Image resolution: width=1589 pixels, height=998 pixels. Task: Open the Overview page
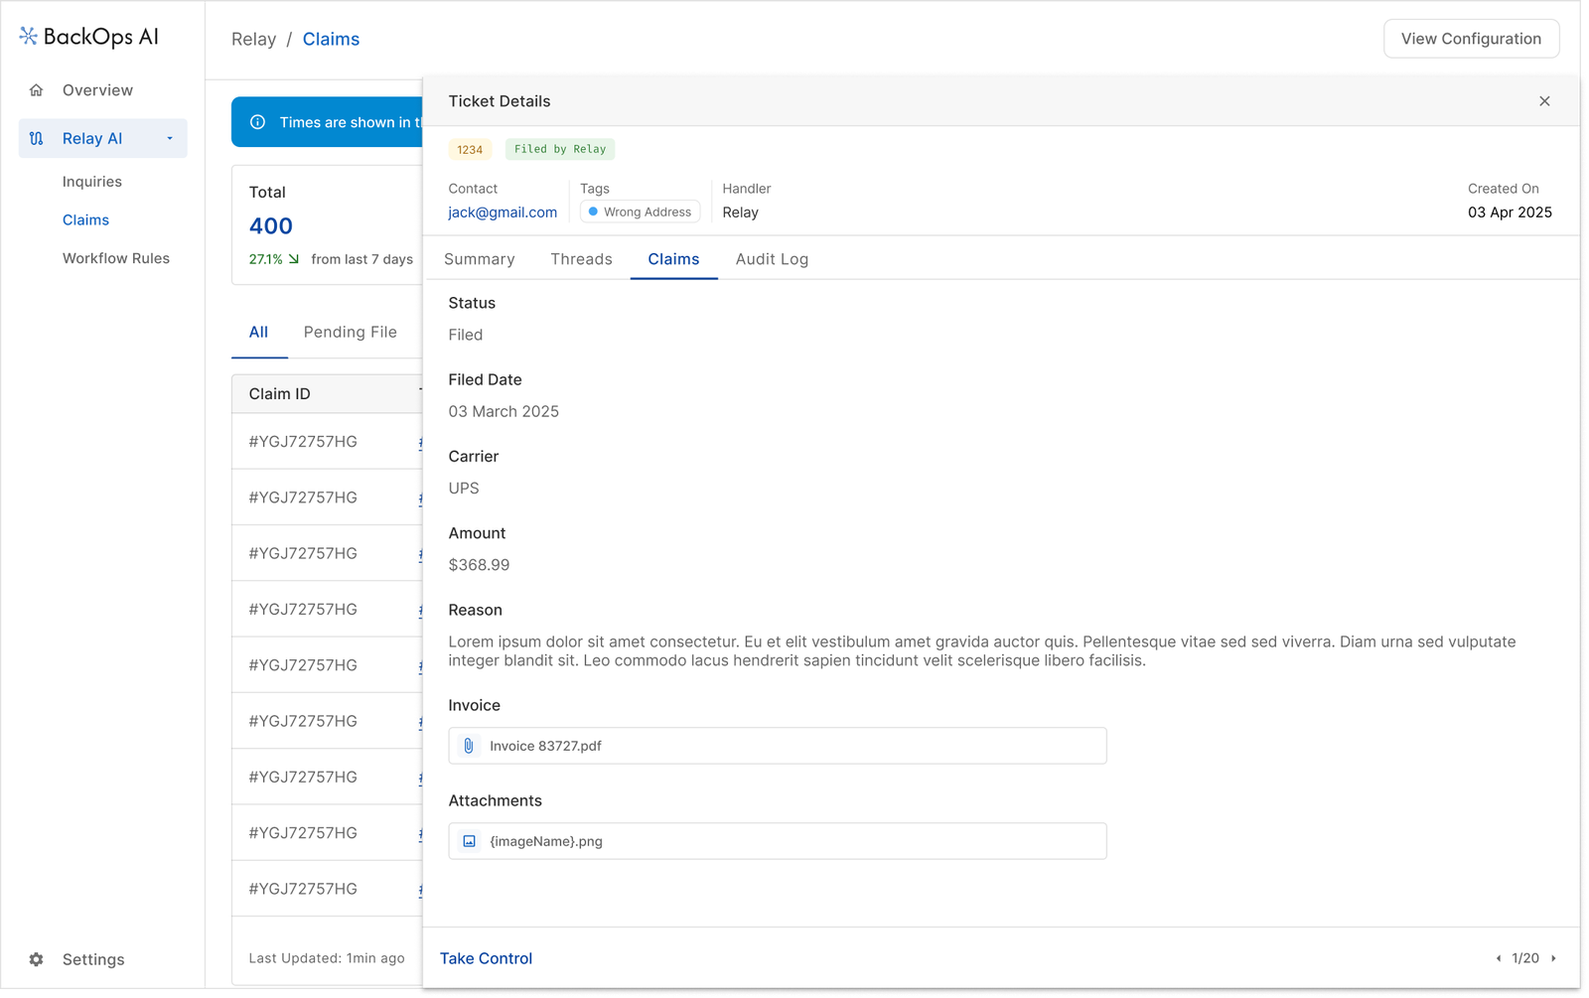97,90
